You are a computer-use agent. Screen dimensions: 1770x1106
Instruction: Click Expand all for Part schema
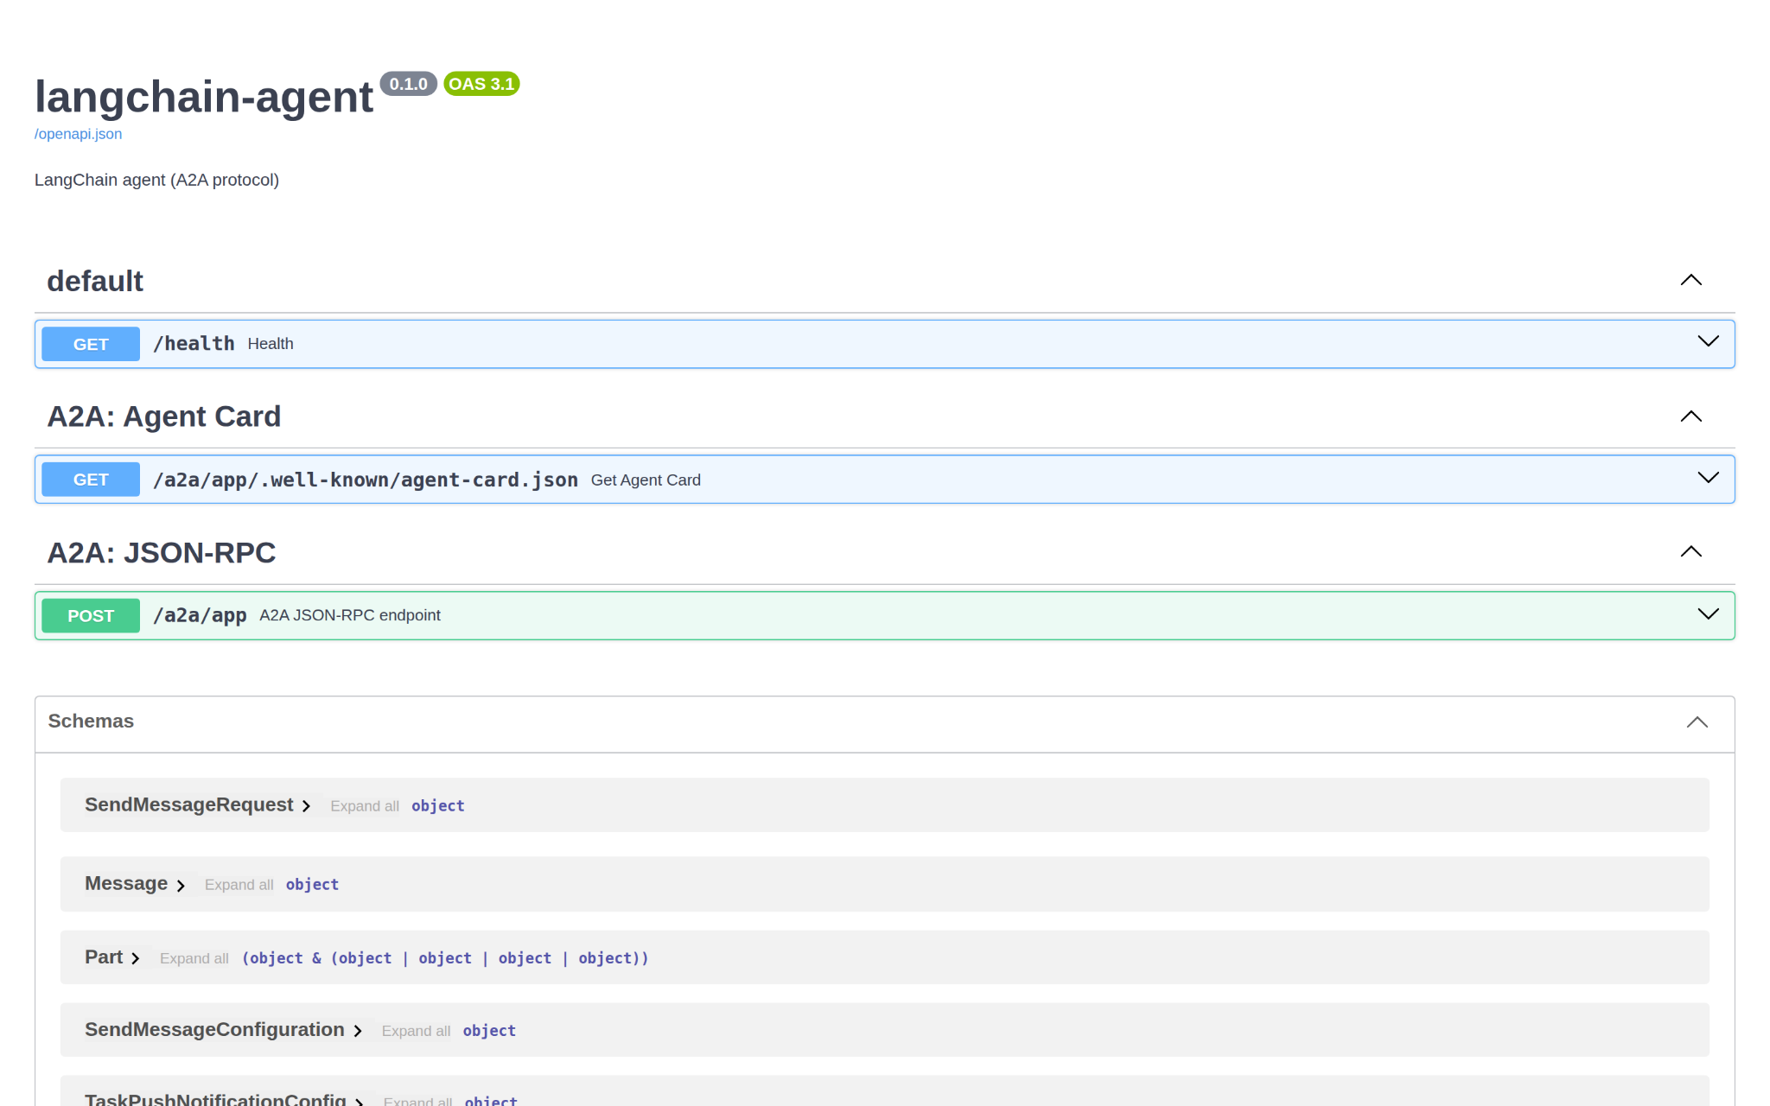(194, 958)
